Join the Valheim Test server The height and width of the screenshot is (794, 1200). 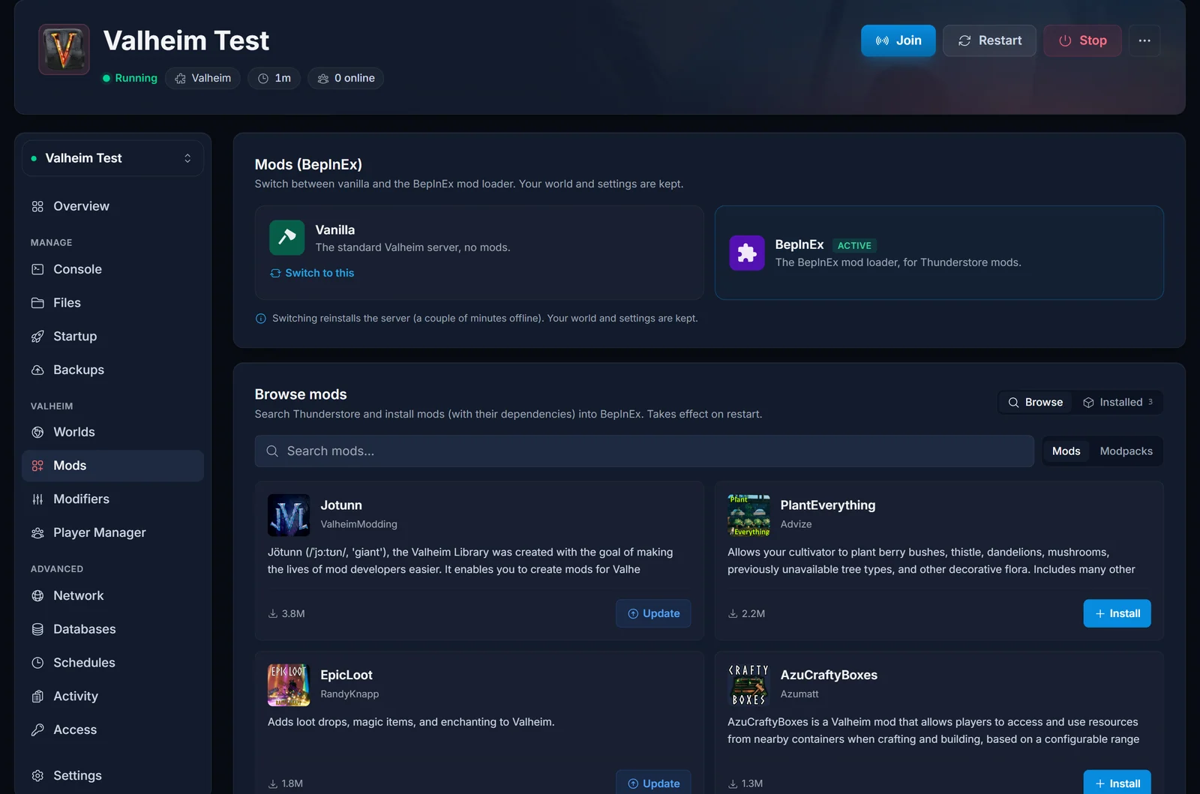point(898,40)
